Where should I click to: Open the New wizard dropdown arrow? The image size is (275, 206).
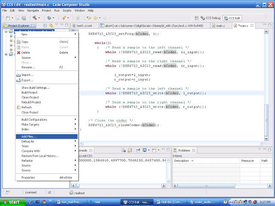(x=12, y=18)
